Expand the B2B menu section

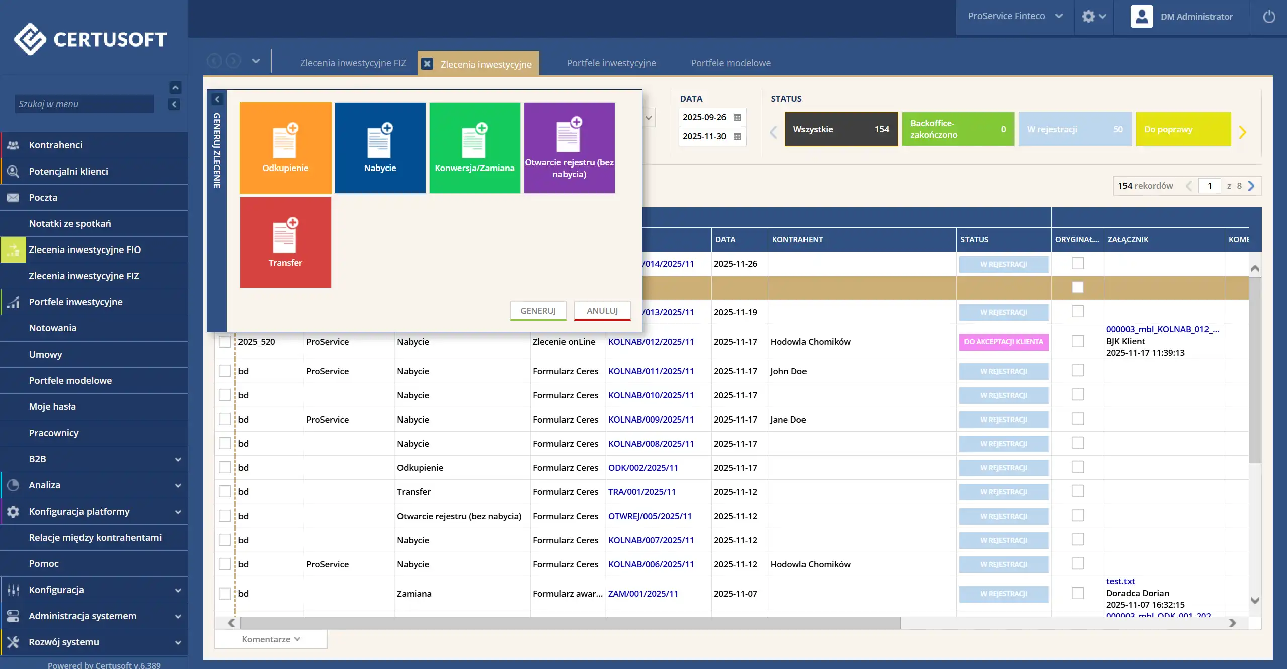[x=178, y=459]
